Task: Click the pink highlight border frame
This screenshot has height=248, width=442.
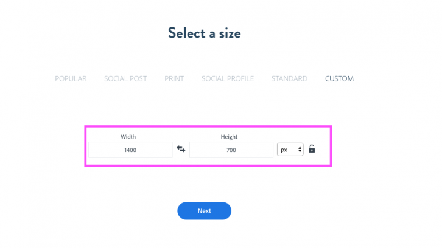Action: tap(208, 126)
